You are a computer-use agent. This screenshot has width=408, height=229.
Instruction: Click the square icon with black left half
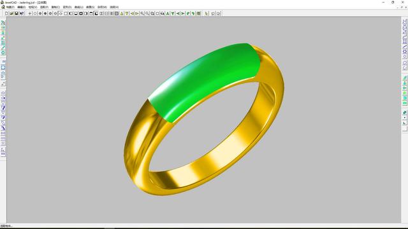pyautogui.click(x=71, y=13)
